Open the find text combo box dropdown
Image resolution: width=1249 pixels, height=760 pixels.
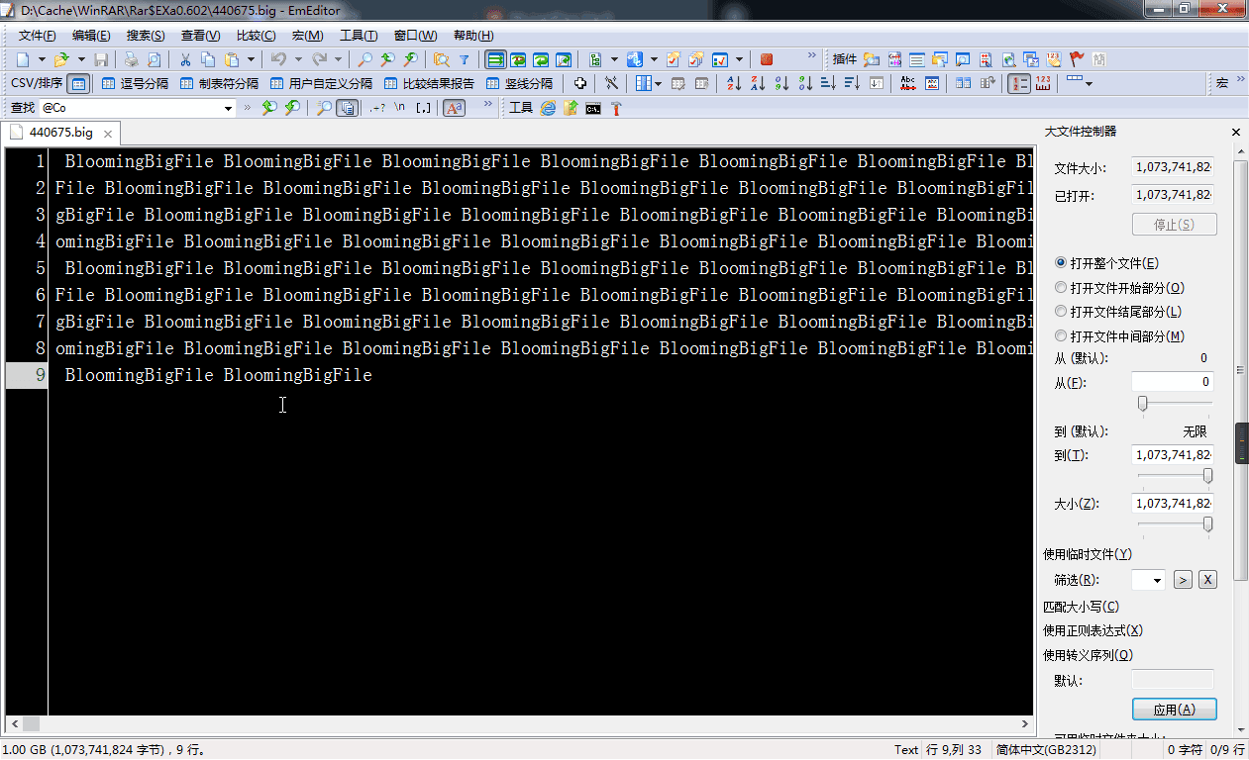click(x=228, y=108)
